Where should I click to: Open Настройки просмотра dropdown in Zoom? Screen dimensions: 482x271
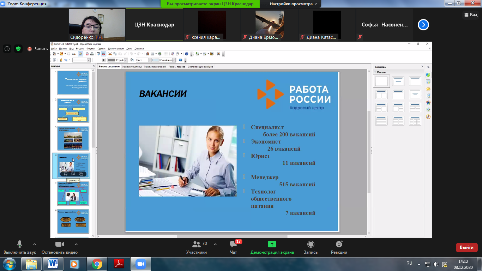293,4
